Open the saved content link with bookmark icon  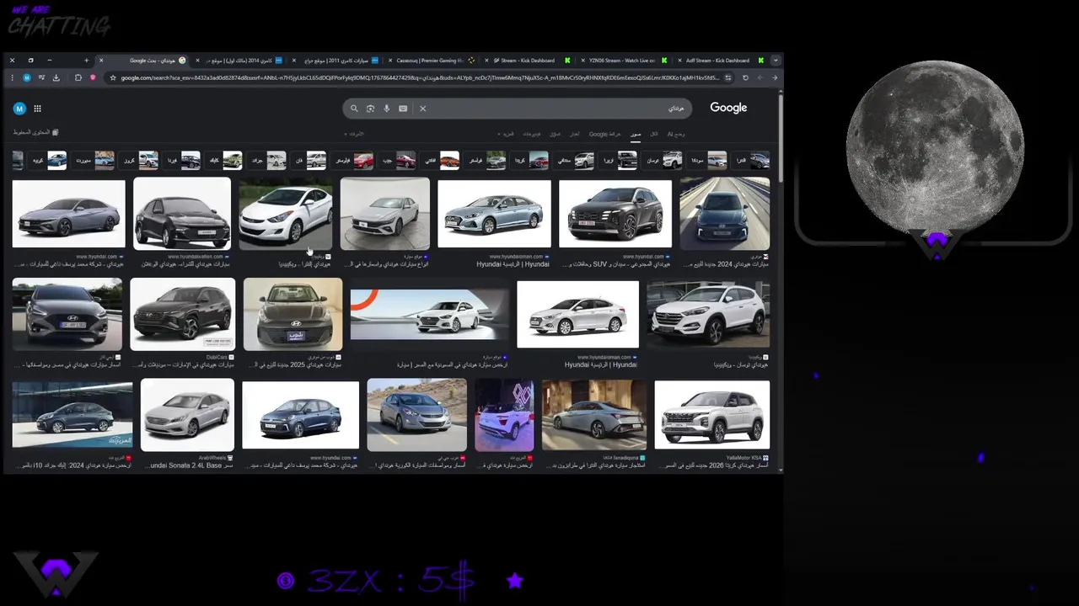35,132
